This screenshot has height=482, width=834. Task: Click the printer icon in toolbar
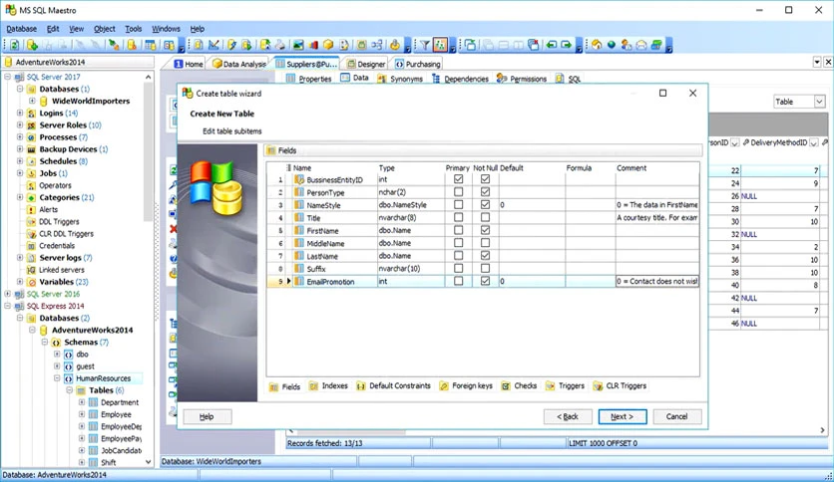[x=279, y=45]
